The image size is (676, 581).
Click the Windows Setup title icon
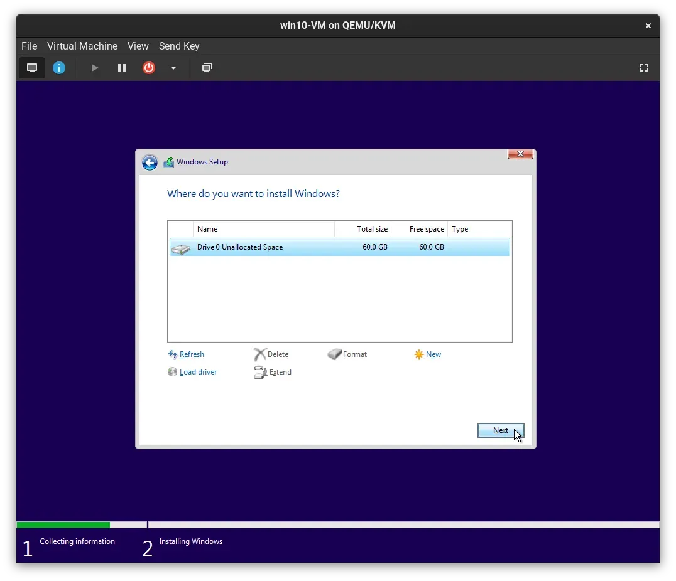(168, 163)
